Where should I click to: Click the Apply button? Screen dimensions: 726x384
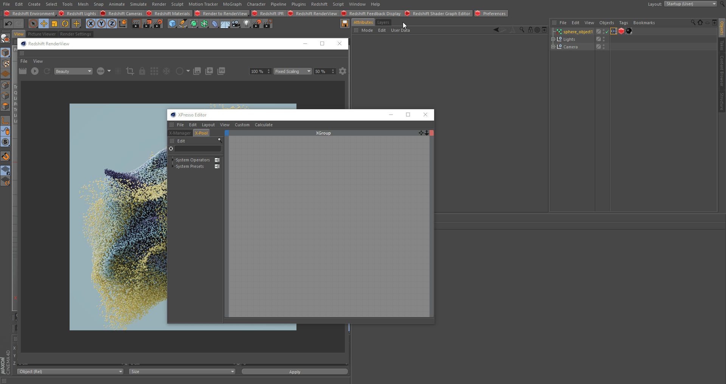point(295,372)
